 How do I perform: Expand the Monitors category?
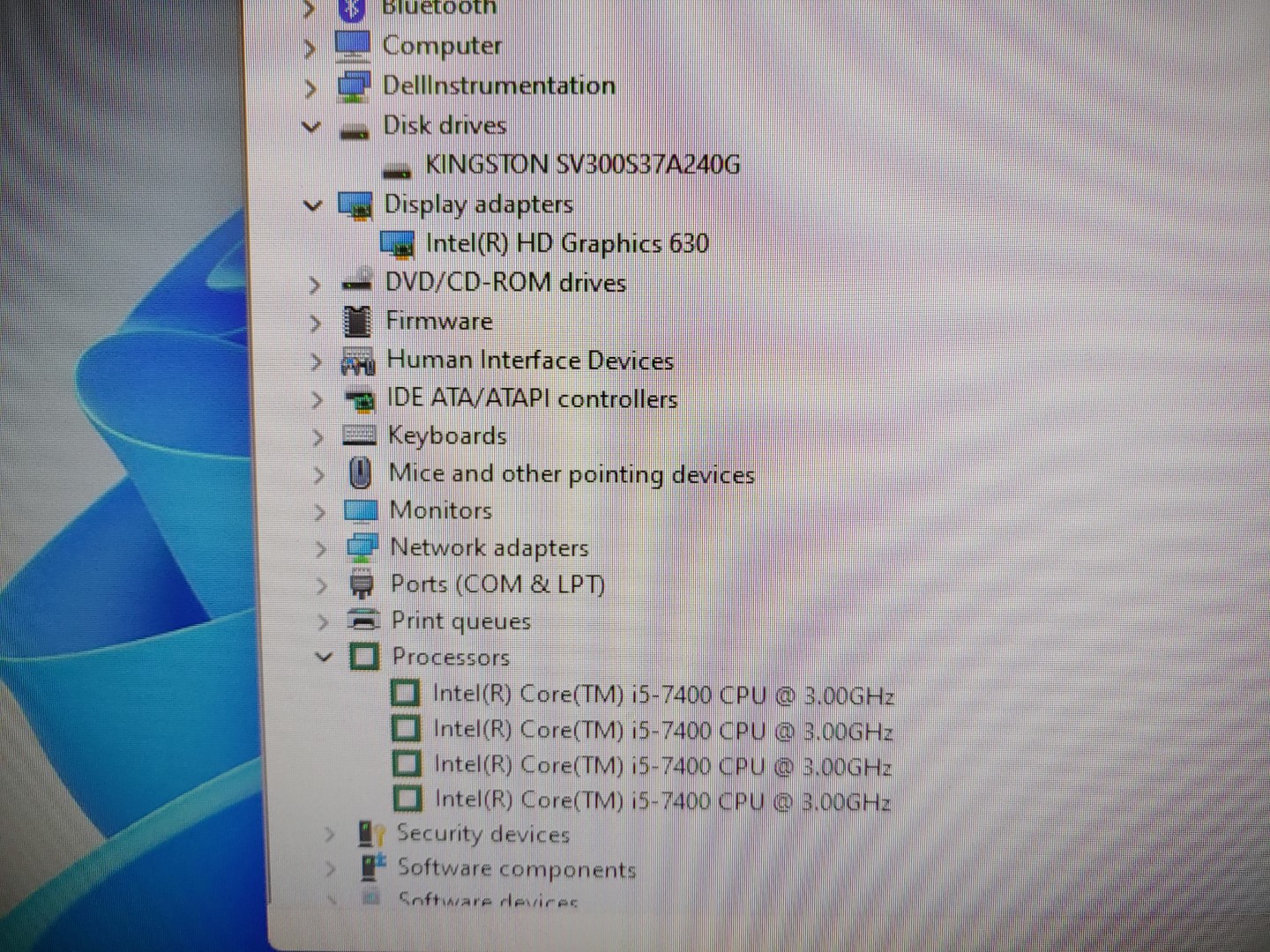(320, 512)
